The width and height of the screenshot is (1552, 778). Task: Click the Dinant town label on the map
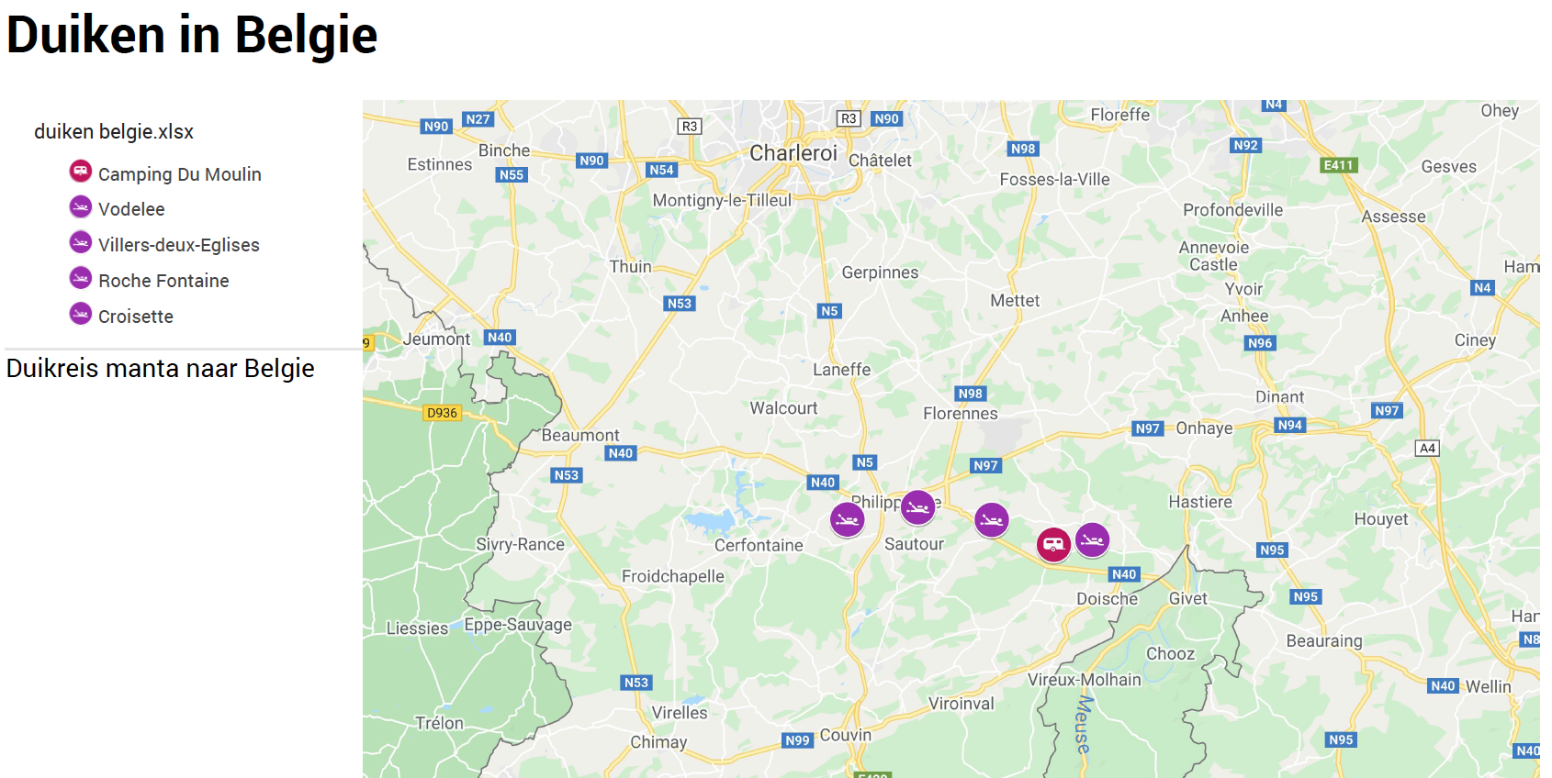tap(1279, 396)
